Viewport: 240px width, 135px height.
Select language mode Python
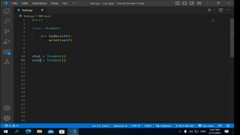[x=166, y=126]
